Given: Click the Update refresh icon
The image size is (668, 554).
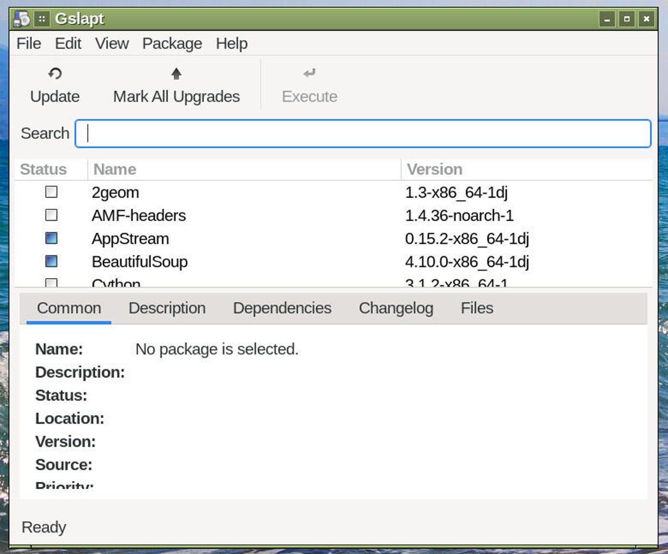Looking at the screenshot, I should point(55,74).
